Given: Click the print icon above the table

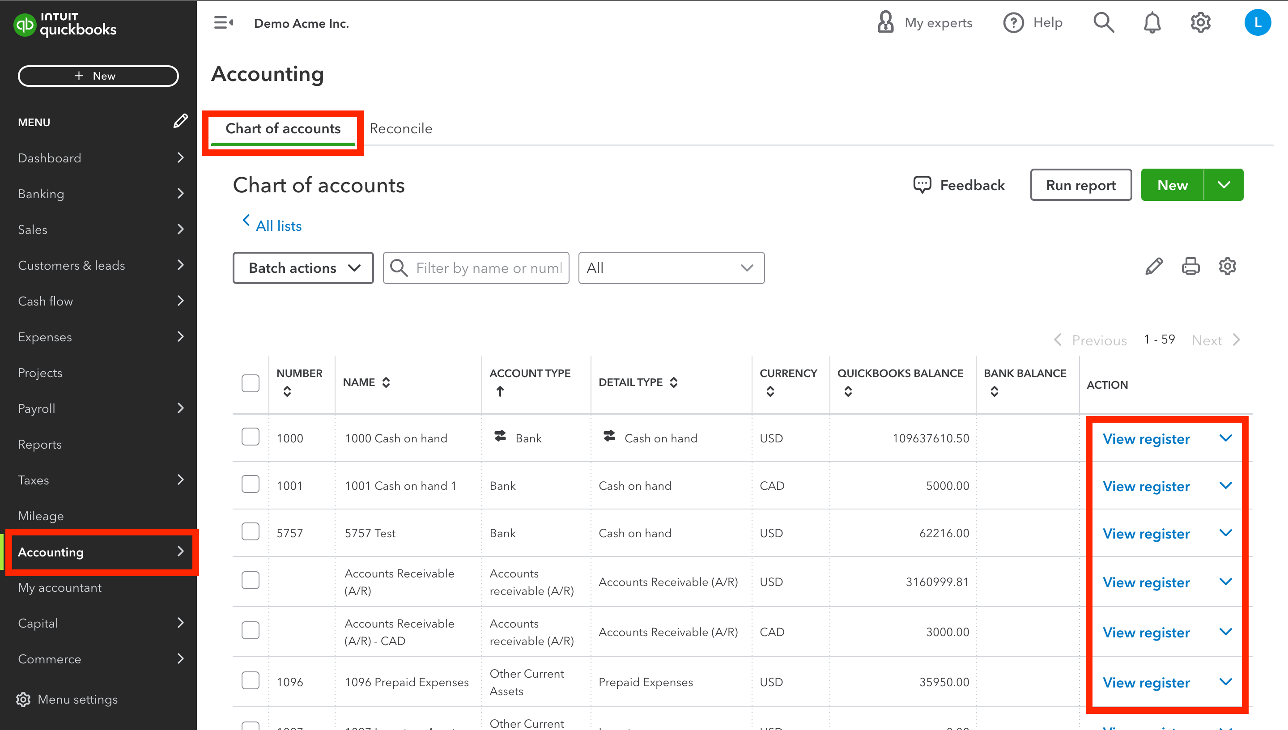Looking at the screenshot, I should (1190, 267).
